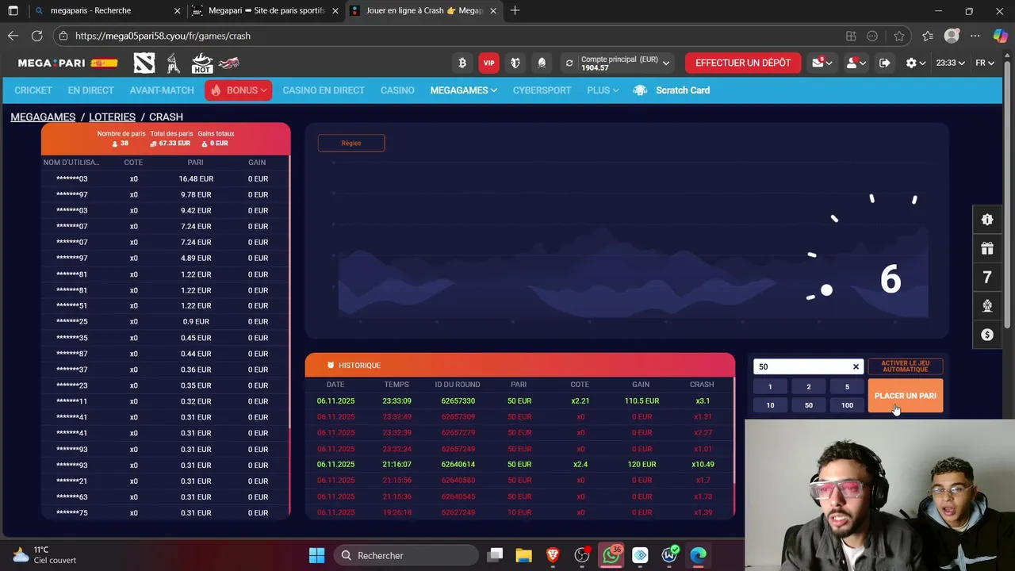
Task: Open the Règles rules button
Action: (351, 143)
